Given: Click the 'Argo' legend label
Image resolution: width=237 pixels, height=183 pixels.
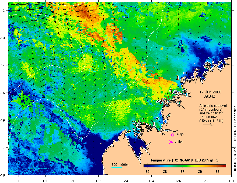Looking at the screenshot, I should point(180,134).
